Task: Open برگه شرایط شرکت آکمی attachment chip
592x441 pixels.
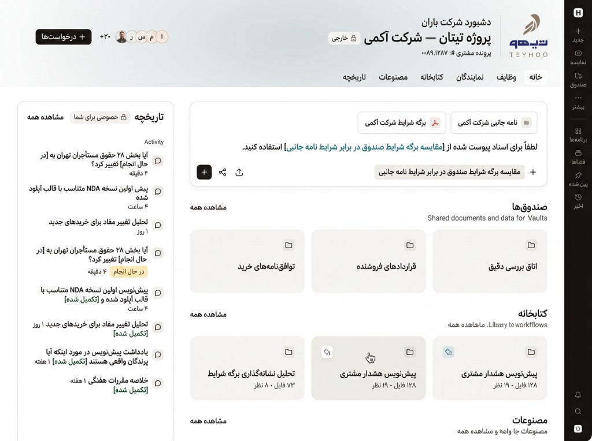Action: [x=402, y=123]
